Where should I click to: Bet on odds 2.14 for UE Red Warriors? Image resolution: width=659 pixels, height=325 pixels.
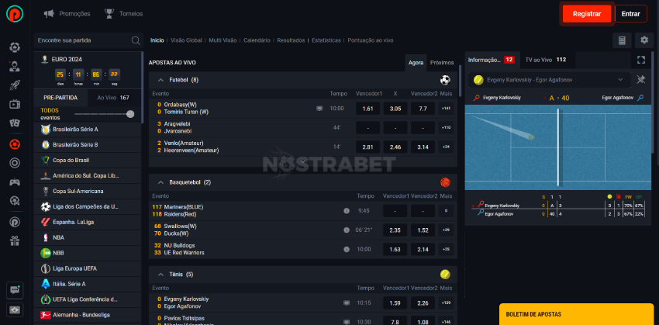[x=423, y=249]
